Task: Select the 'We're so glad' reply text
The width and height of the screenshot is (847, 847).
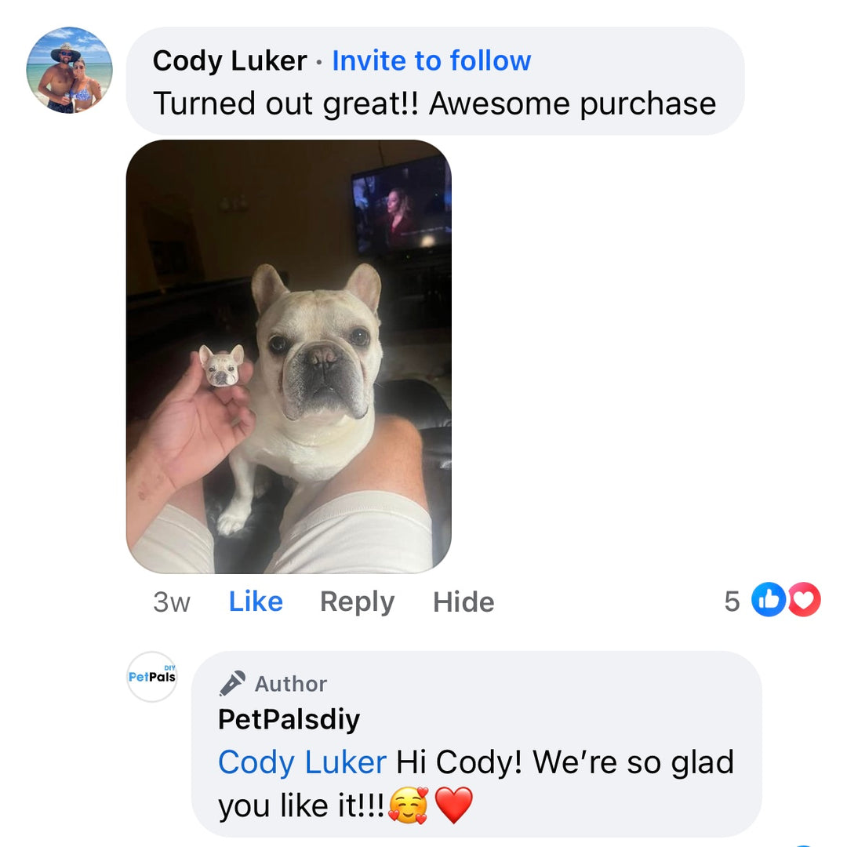Action: 633,762
